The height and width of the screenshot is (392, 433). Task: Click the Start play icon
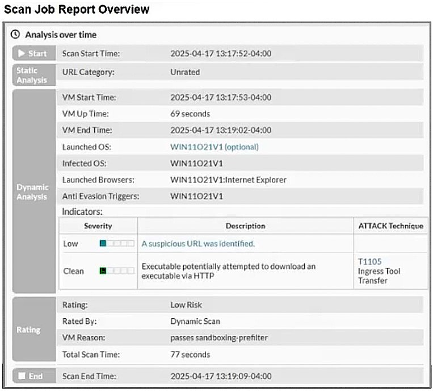[21, 53]
